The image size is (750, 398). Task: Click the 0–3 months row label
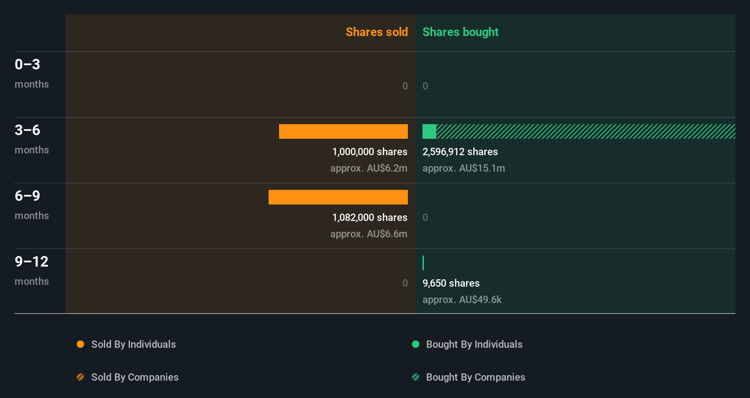32,73
